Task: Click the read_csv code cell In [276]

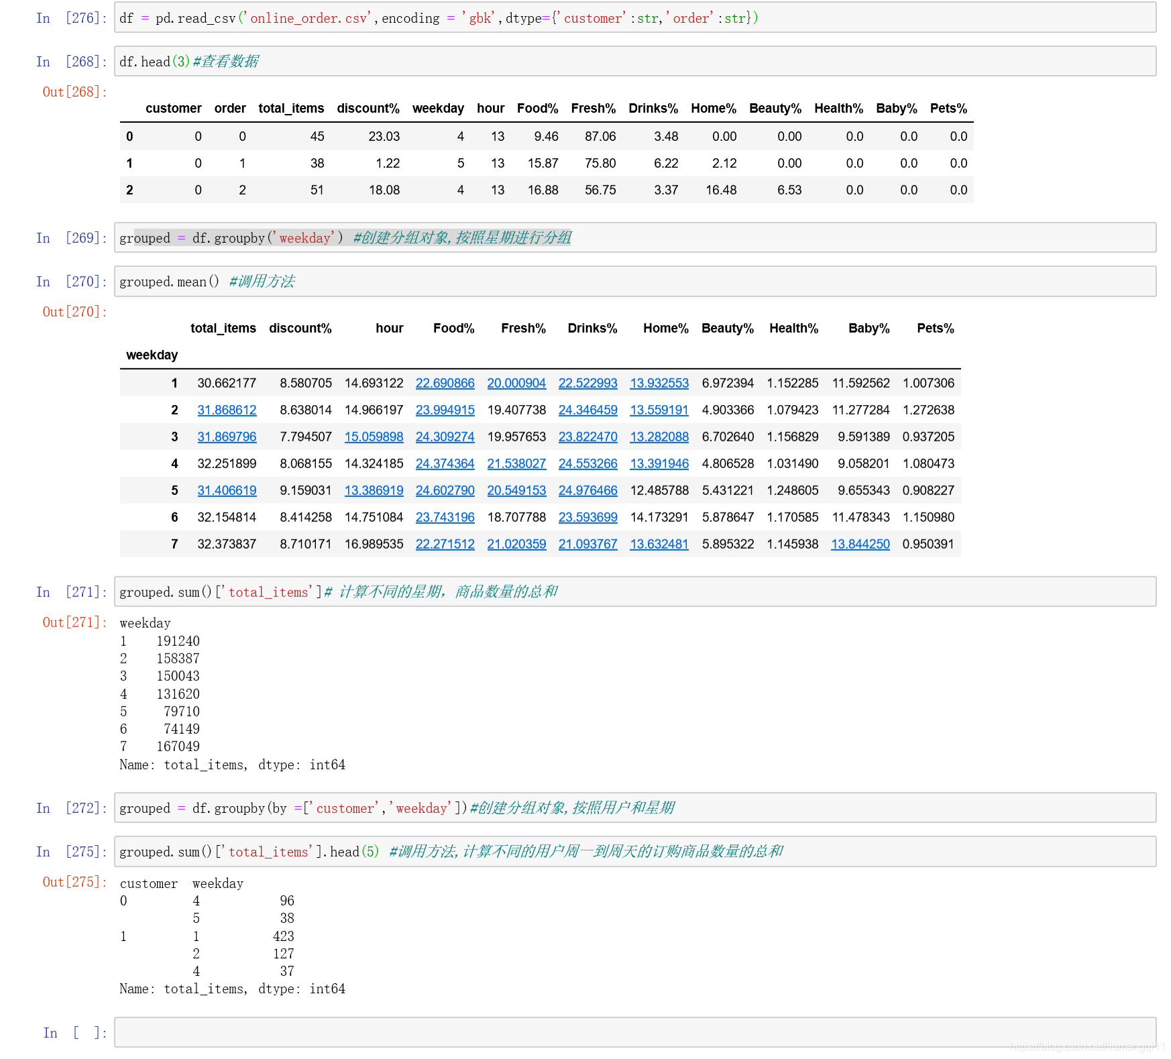Action: tap(634, 17)
